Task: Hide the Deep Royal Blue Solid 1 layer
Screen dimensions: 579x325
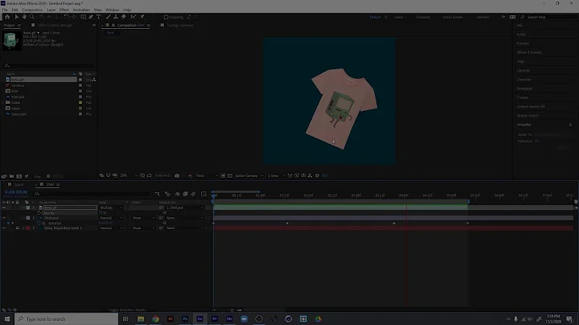Action: 4,228
